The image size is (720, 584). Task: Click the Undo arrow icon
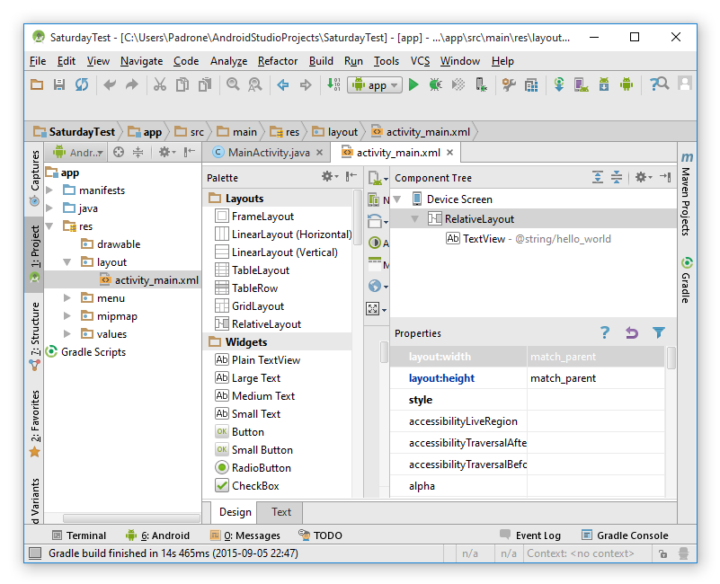tap(110, 84)
